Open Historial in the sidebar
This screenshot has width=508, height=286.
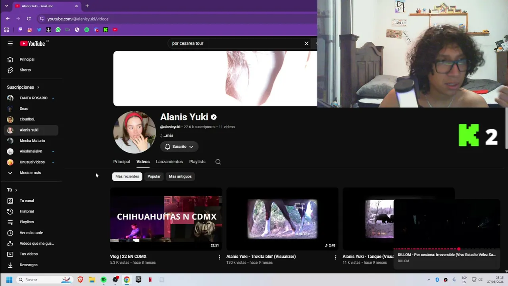31,211
